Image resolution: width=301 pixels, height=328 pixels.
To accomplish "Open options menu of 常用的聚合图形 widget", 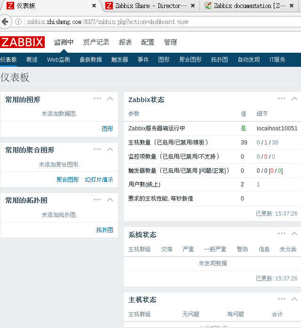I will point(97,149).
